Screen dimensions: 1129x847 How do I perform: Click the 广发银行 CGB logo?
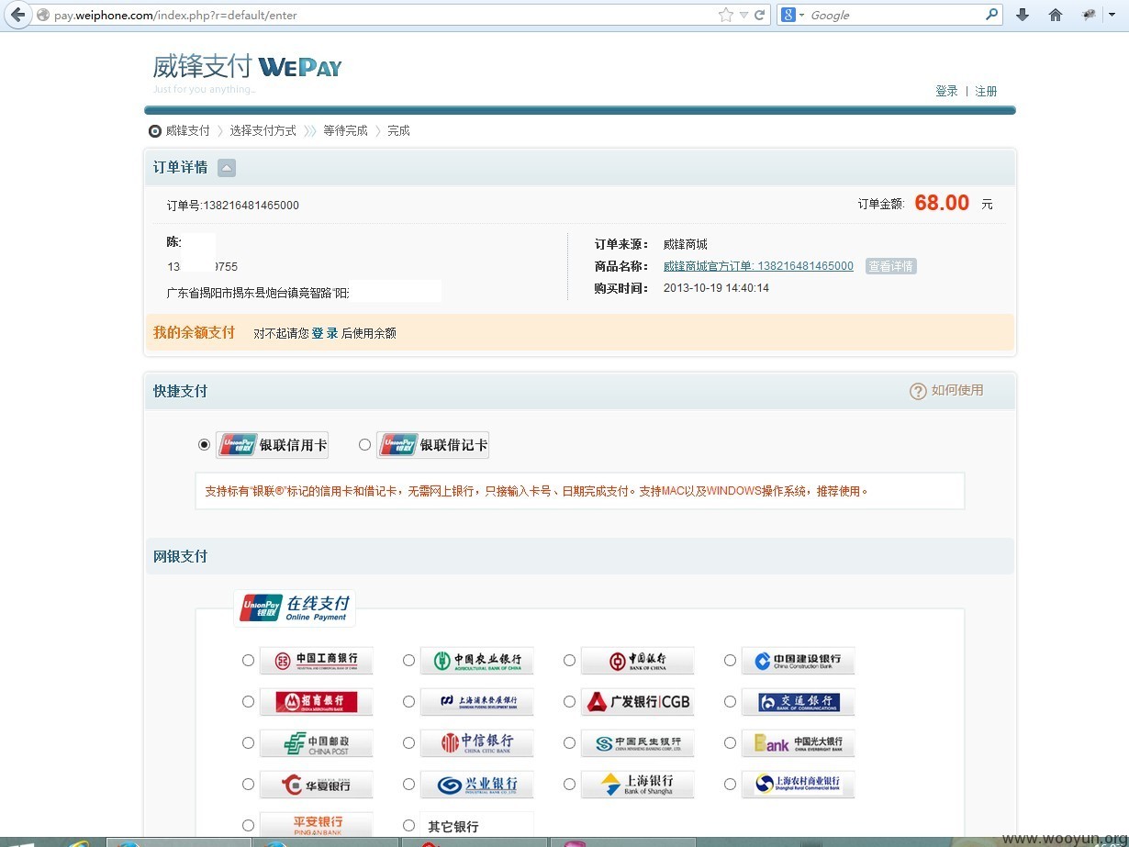638,702
